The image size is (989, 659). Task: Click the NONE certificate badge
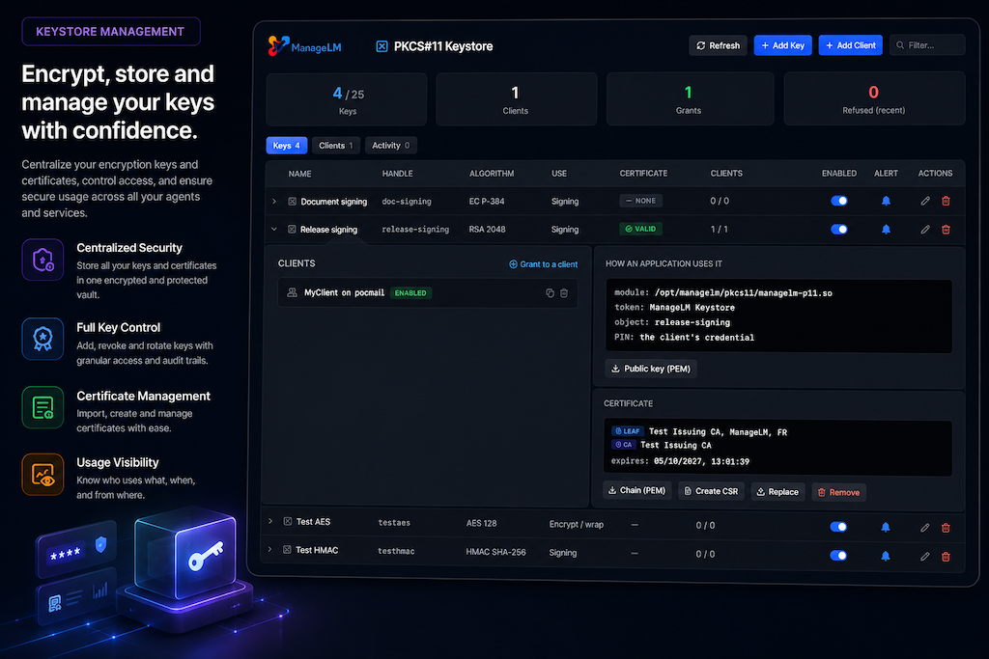pos(641,201)
